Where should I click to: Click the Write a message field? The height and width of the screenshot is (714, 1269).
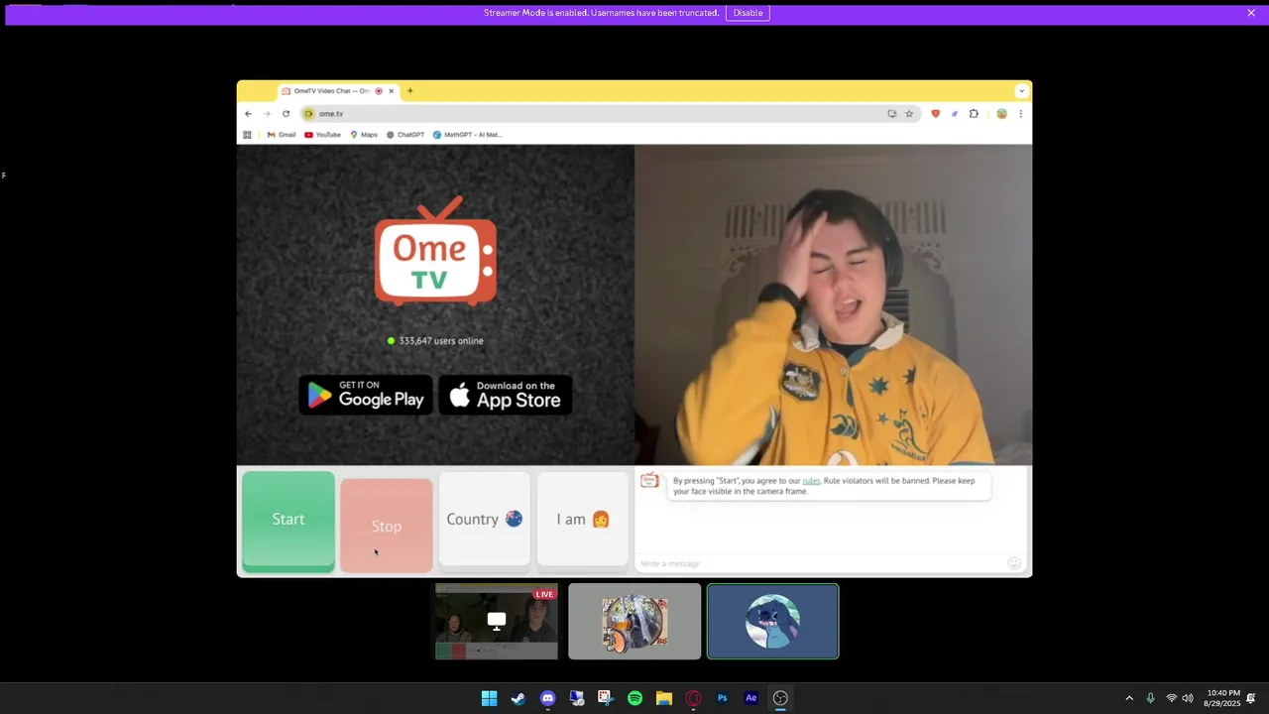coord(821,563)
